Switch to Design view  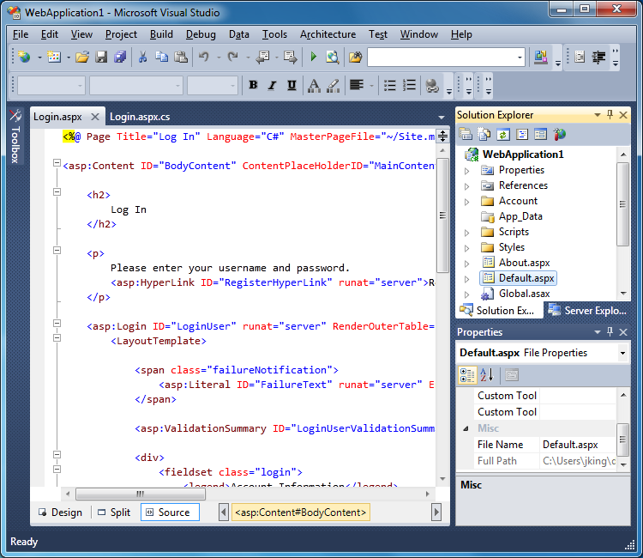(60, 513)
